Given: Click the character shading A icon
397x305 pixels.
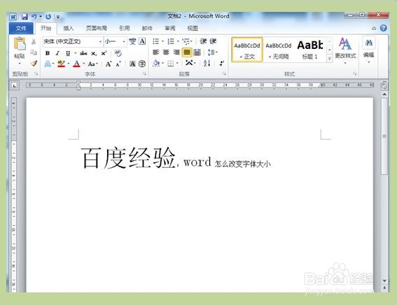Looking at the screenshot, I should coord(132,64).
